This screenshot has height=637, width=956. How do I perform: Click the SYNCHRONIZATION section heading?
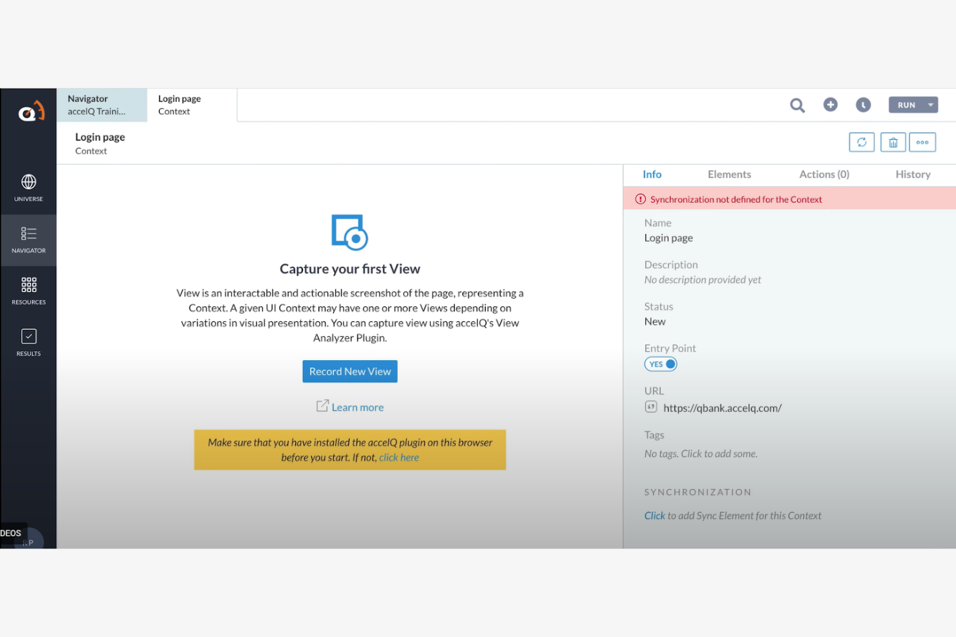click(x=698, y=492)
